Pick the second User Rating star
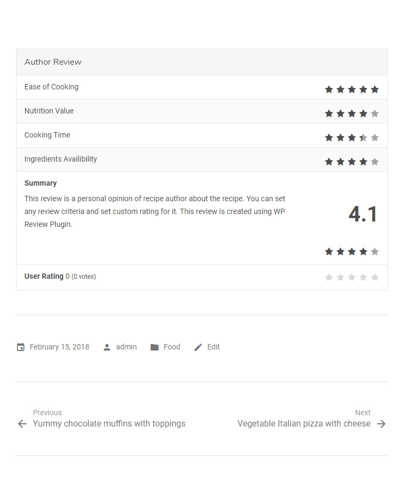 340,277
